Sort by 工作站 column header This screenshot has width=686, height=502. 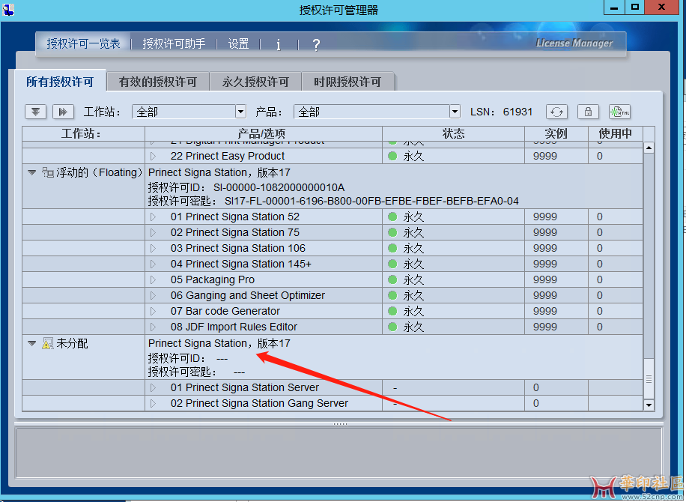click(83, 133)
